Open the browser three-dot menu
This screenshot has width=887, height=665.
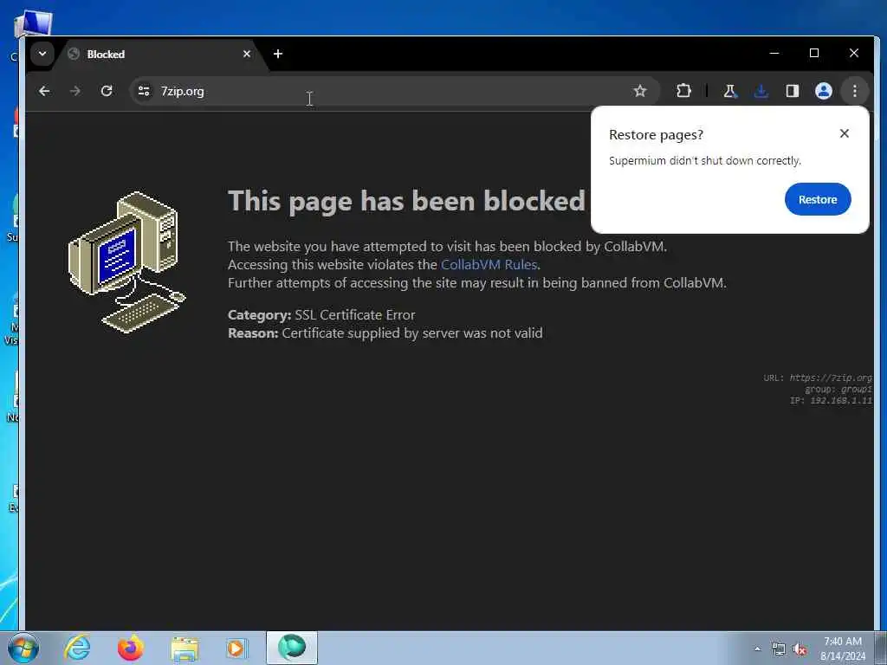(855, 91)
